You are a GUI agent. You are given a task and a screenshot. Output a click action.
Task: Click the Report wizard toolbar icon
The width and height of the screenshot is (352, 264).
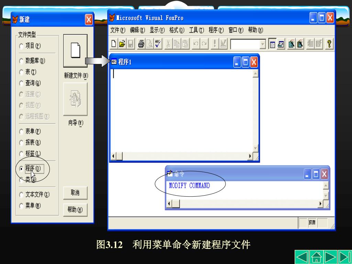300,44
